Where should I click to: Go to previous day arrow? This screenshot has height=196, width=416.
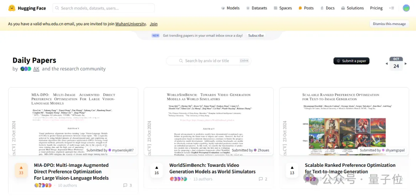tap(387, 63)
